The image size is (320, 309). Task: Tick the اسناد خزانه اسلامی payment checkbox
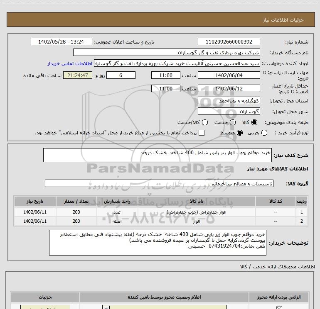[202, 133]
